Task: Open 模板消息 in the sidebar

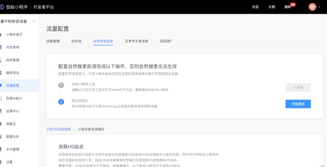Action: coord(12,73)
